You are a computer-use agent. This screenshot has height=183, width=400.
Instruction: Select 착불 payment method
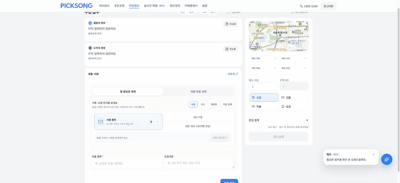[264, 107]
